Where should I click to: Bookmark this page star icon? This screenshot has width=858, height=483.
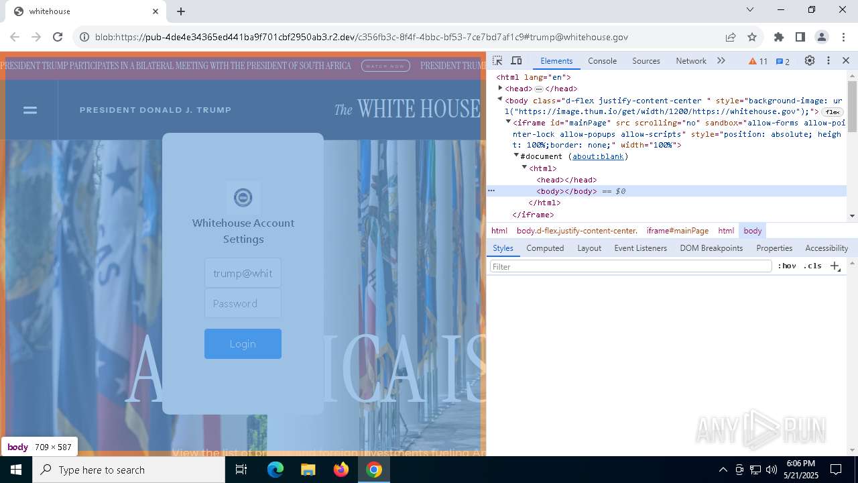coord(752,37)
